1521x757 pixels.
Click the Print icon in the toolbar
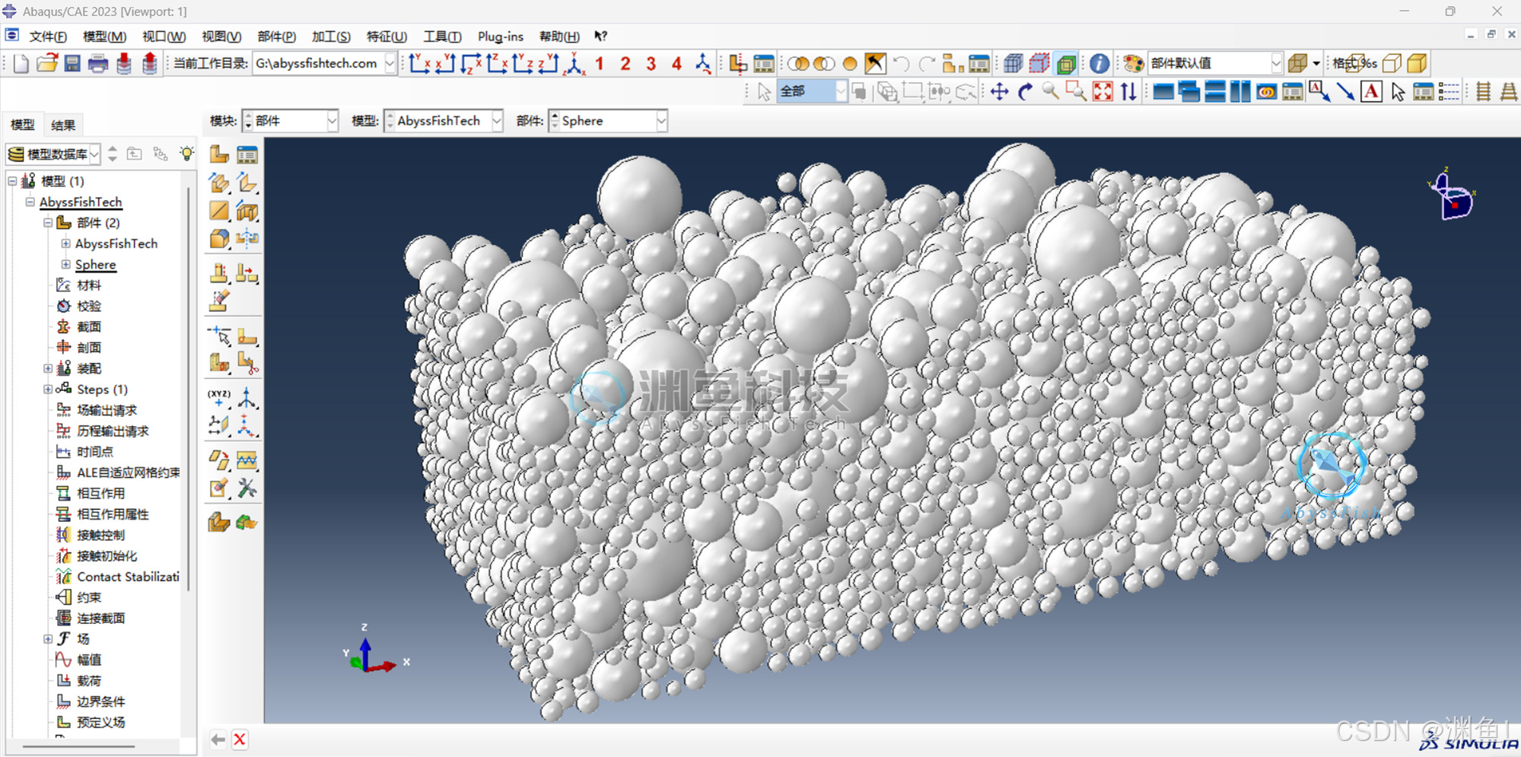(98, 63)
